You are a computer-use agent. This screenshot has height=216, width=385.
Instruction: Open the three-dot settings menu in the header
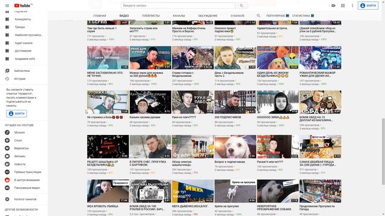point(353,5)
